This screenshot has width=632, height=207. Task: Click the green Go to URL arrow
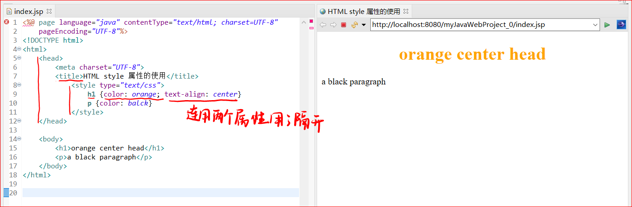click(607, 25)
